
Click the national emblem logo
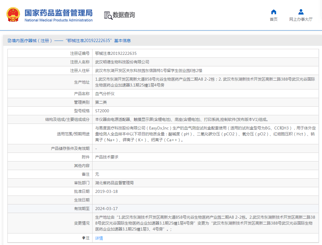pyautogui.click(x=13, y=15)
